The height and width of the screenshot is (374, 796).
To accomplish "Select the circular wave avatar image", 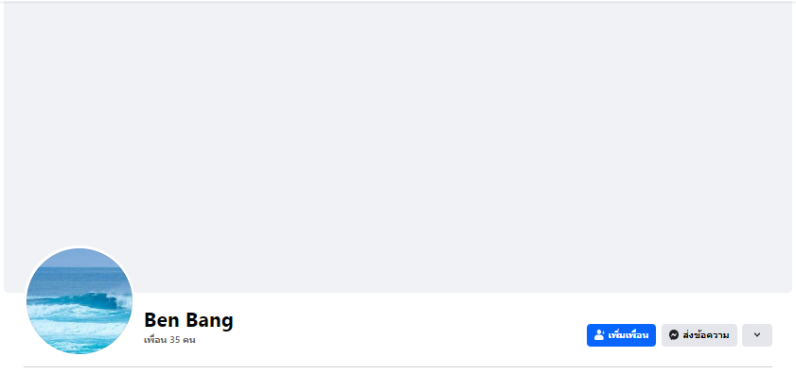I will (x=80, y=301).
